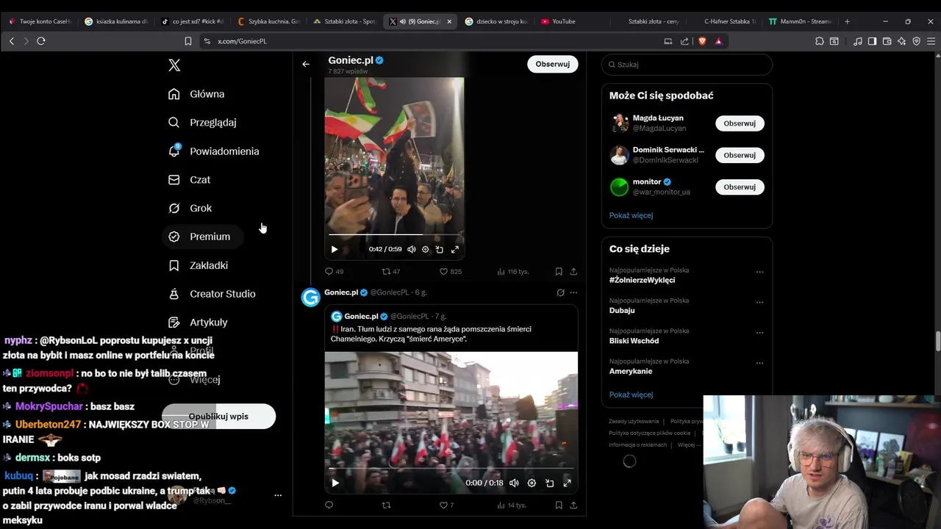Repost the post with 47 reposts
Viewport: 941px width, 529px height.
coord(390,272)
